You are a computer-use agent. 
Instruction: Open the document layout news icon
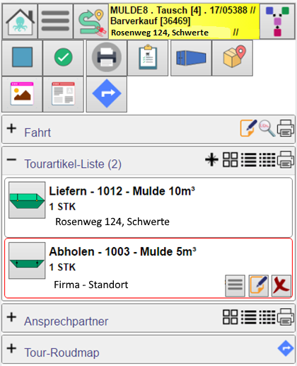[x=63, y=94]
